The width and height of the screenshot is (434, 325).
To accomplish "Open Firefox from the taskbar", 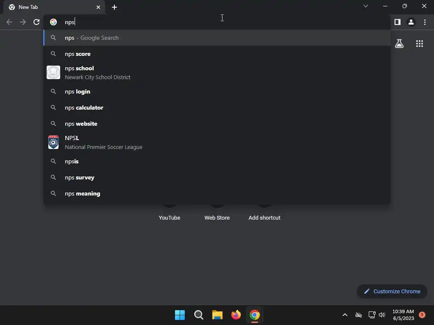I will pos(236,315).
